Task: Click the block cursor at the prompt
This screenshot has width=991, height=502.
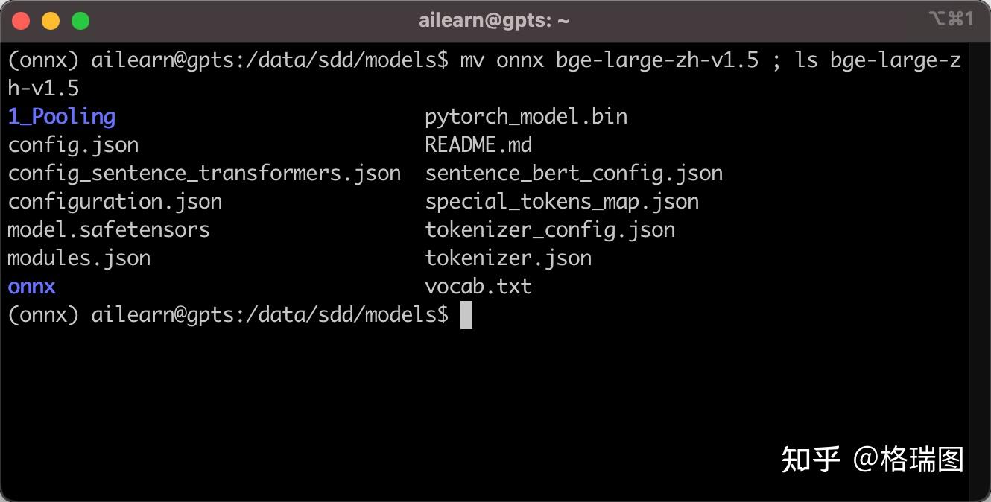Action: tap(466, 315)
